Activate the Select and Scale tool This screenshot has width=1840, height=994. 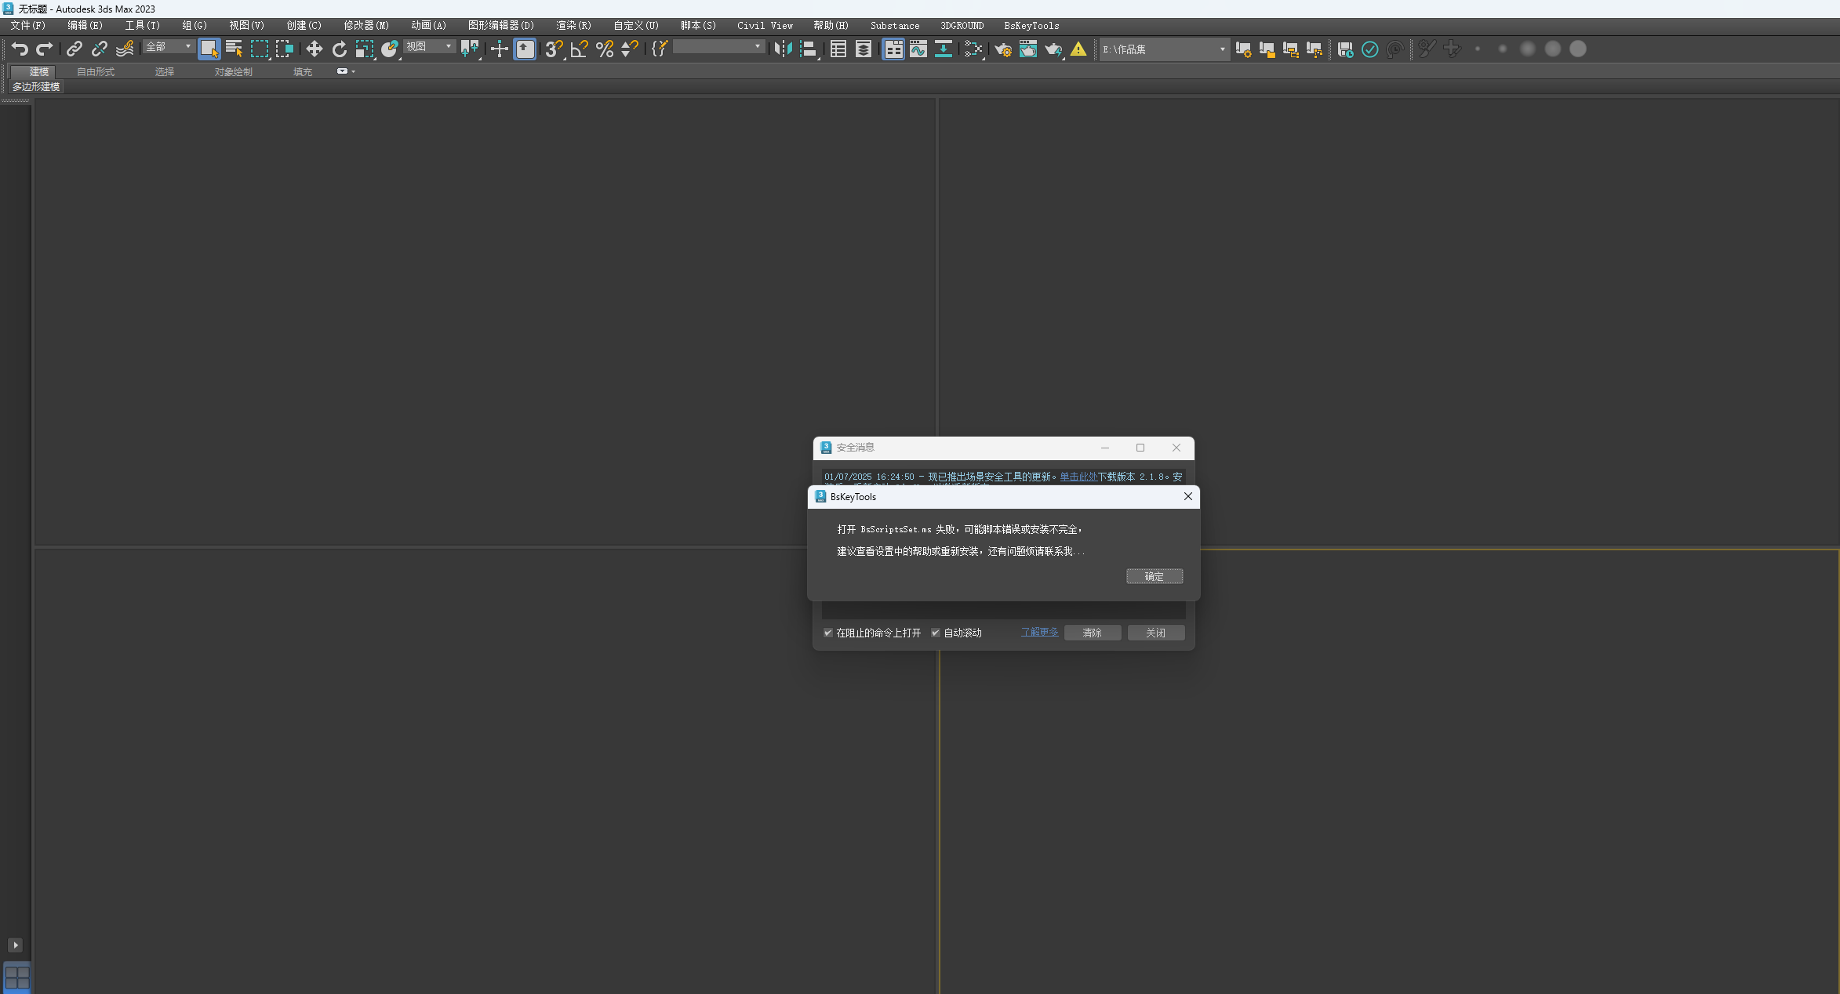click(x=365, y=49)
